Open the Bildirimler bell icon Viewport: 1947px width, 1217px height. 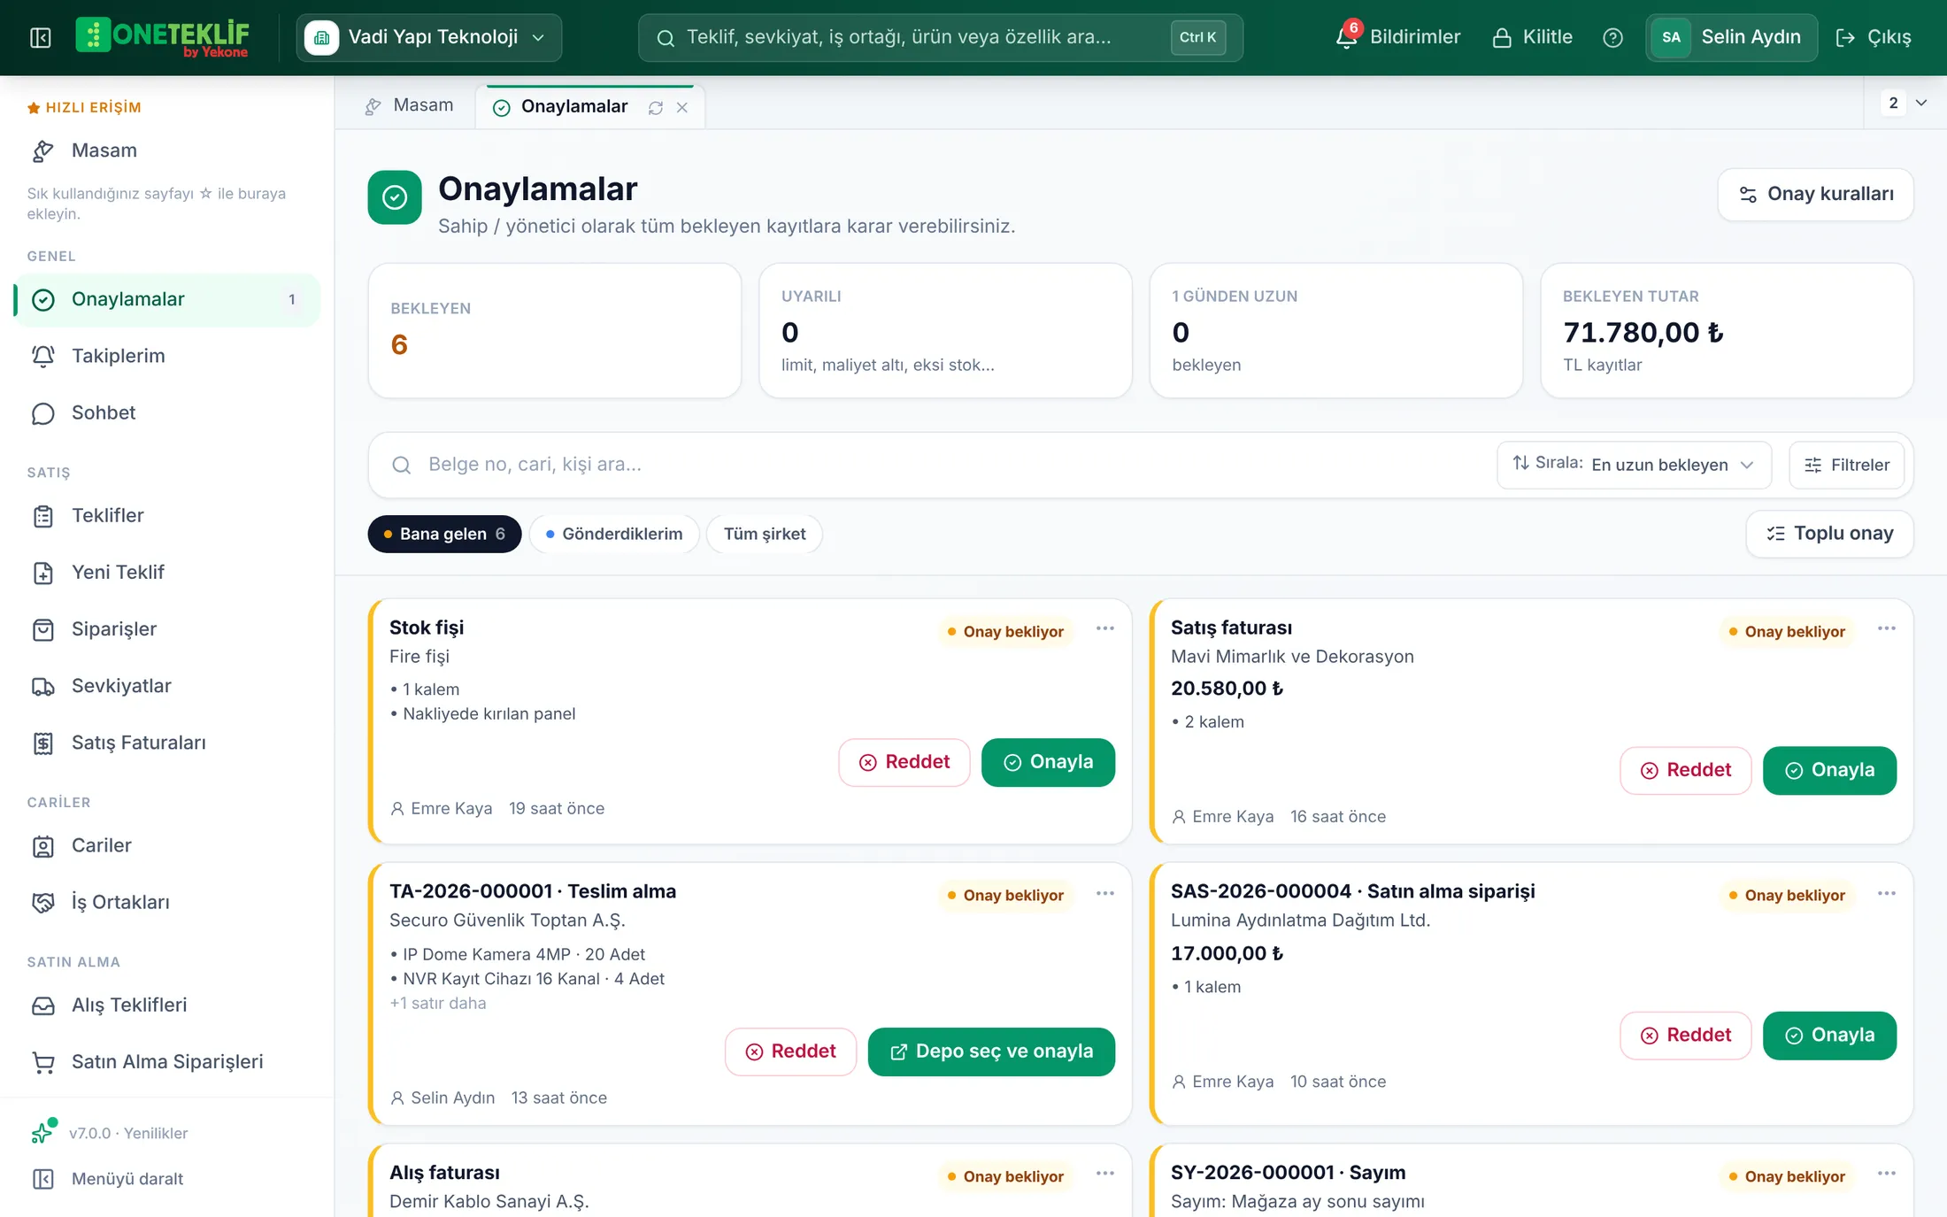point(1346,37)
